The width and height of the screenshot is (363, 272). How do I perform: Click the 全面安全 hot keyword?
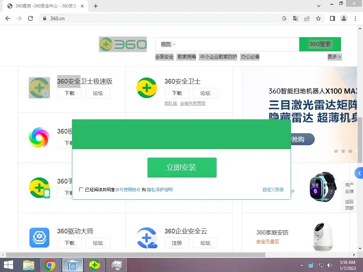pos(164,57)
